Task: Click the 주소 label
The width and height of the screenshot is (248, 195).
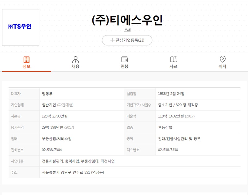Action: tap(14, 172)
